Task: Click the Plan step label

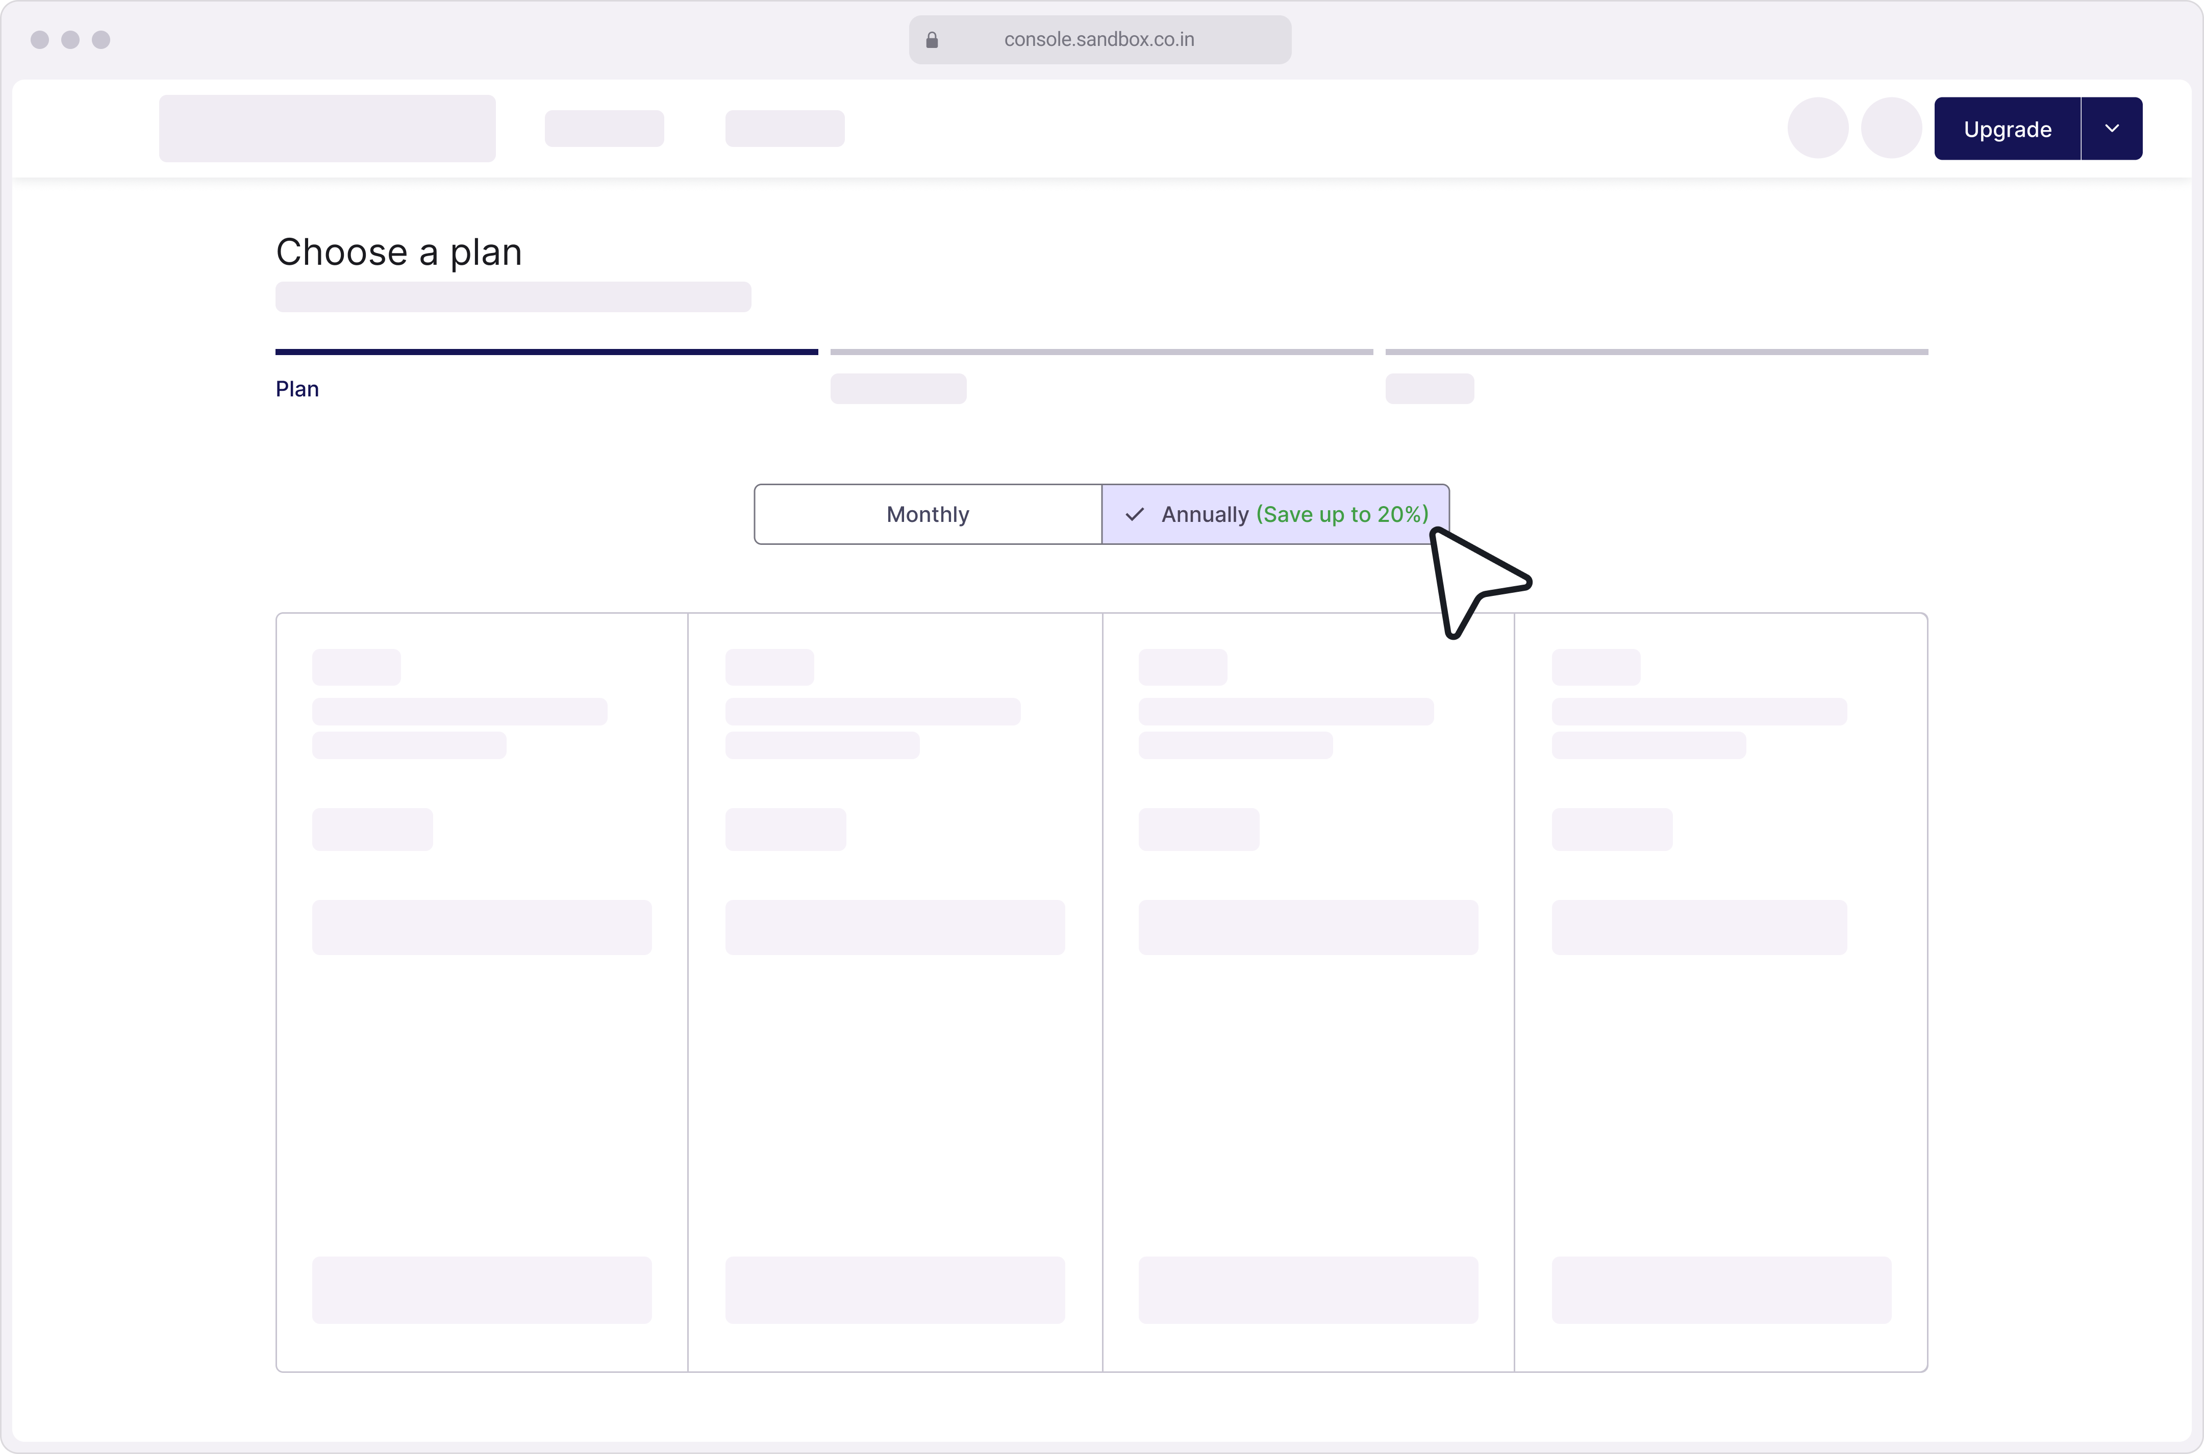Action: [297, 389]
